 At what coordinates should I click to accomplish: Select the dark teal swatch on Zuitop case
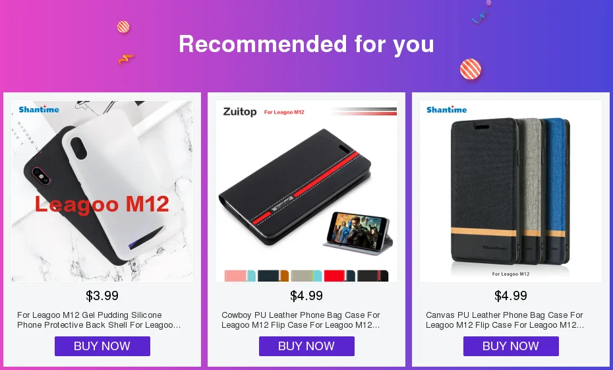273,276
